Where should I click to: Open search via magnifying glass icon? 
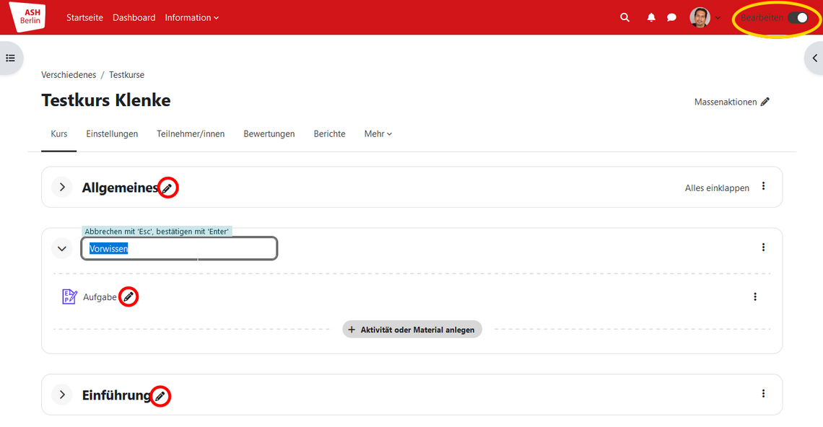click(625, 17)
